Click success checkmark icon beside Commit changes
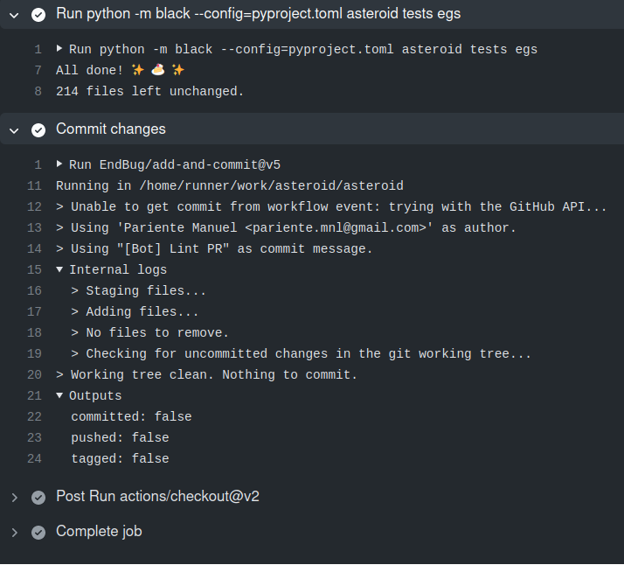This screenshot has height=572, width=624. [38, 129]
